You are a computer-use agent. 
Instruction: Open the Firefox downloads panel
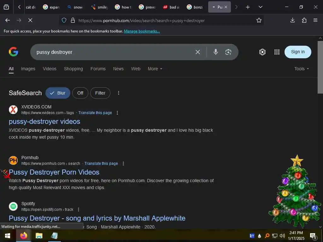pos(292,20)
